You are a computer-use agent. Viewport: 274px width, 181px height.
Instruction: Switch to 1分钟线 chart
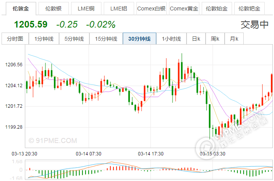[x=44, y=38]
